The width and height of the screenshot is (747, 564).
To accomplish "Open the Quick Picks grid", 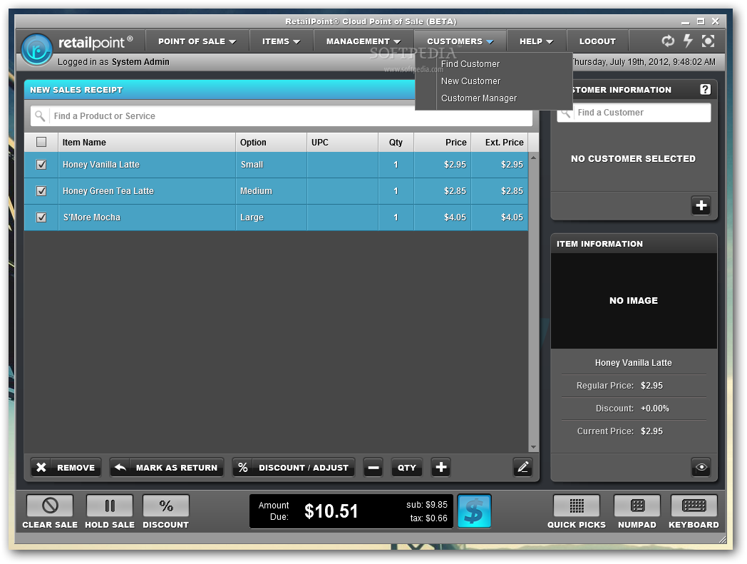I will 577,506.
